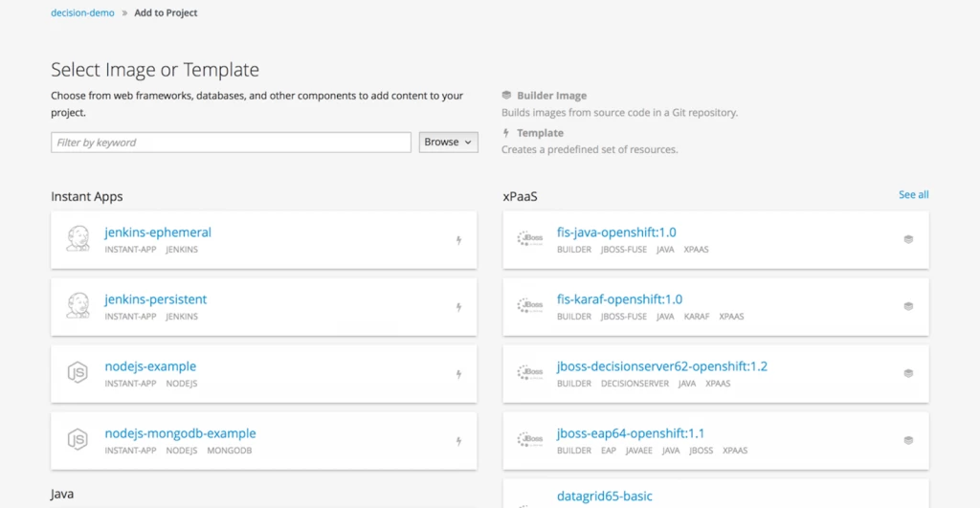Open the datagrid65-basic template
980x508 pixels.
(605, 496)
